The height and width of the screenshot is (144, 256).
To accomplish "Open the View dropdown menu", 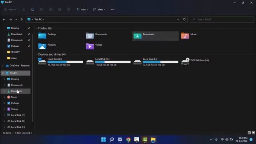I will 99,10.
